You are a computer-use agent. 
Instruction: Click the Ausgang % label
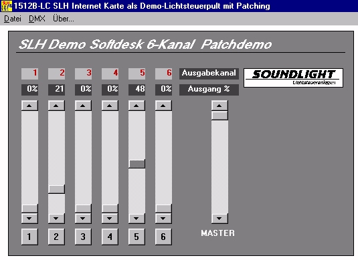[209, 90]
